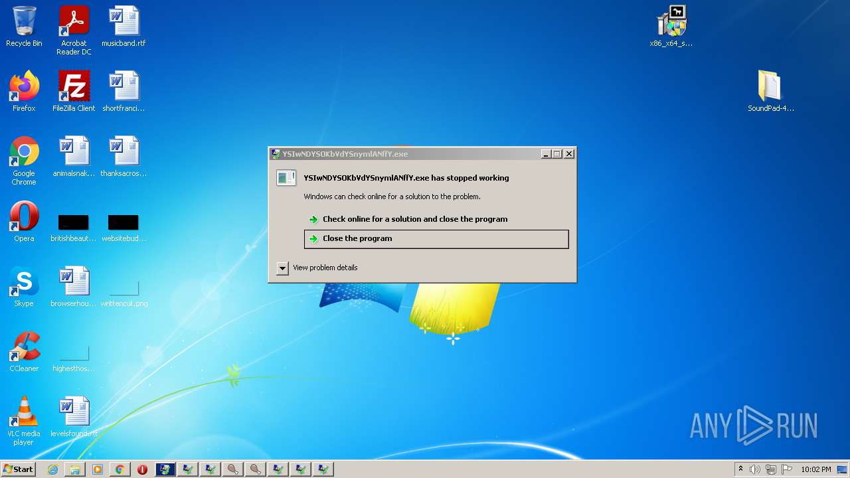
Task: Open the Start menu
Action: point(18,469)
